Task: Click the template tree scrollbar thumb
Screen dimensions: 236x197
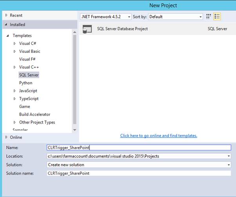Action: point(74,79)
